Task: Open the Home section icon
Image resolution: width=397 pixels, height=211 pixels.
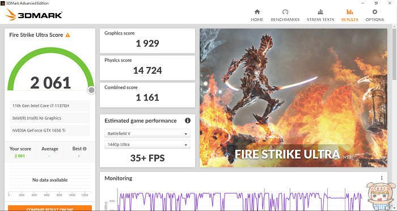Action: coord(257,12)
